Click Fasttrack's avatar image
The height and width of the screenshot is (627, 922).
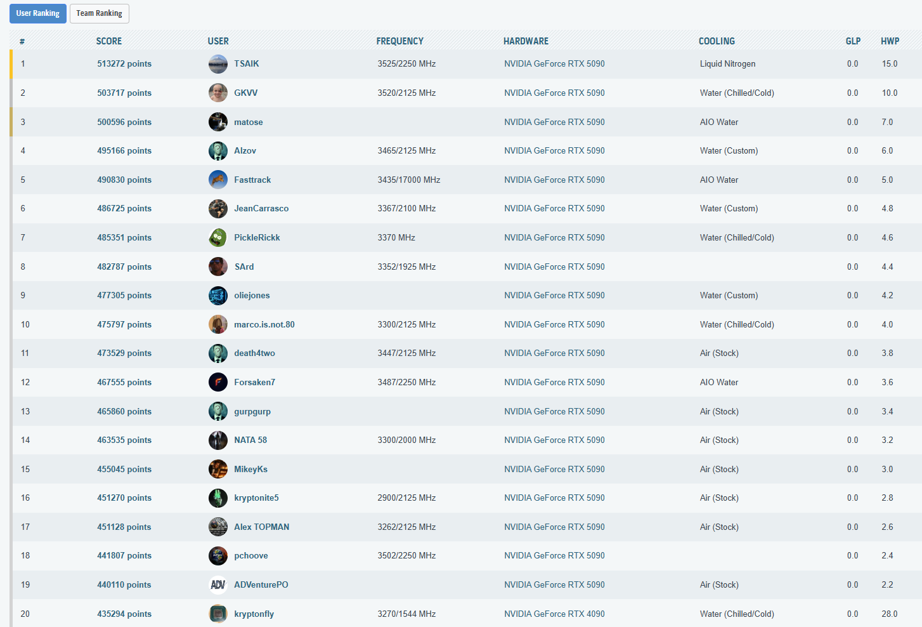click(218, 180)
